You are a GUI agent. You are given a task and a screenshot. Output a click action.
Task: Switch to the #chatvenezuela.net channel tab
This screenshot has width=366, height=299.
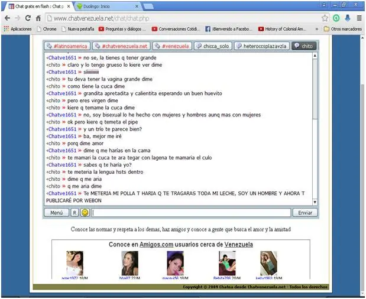pos(122,46)
